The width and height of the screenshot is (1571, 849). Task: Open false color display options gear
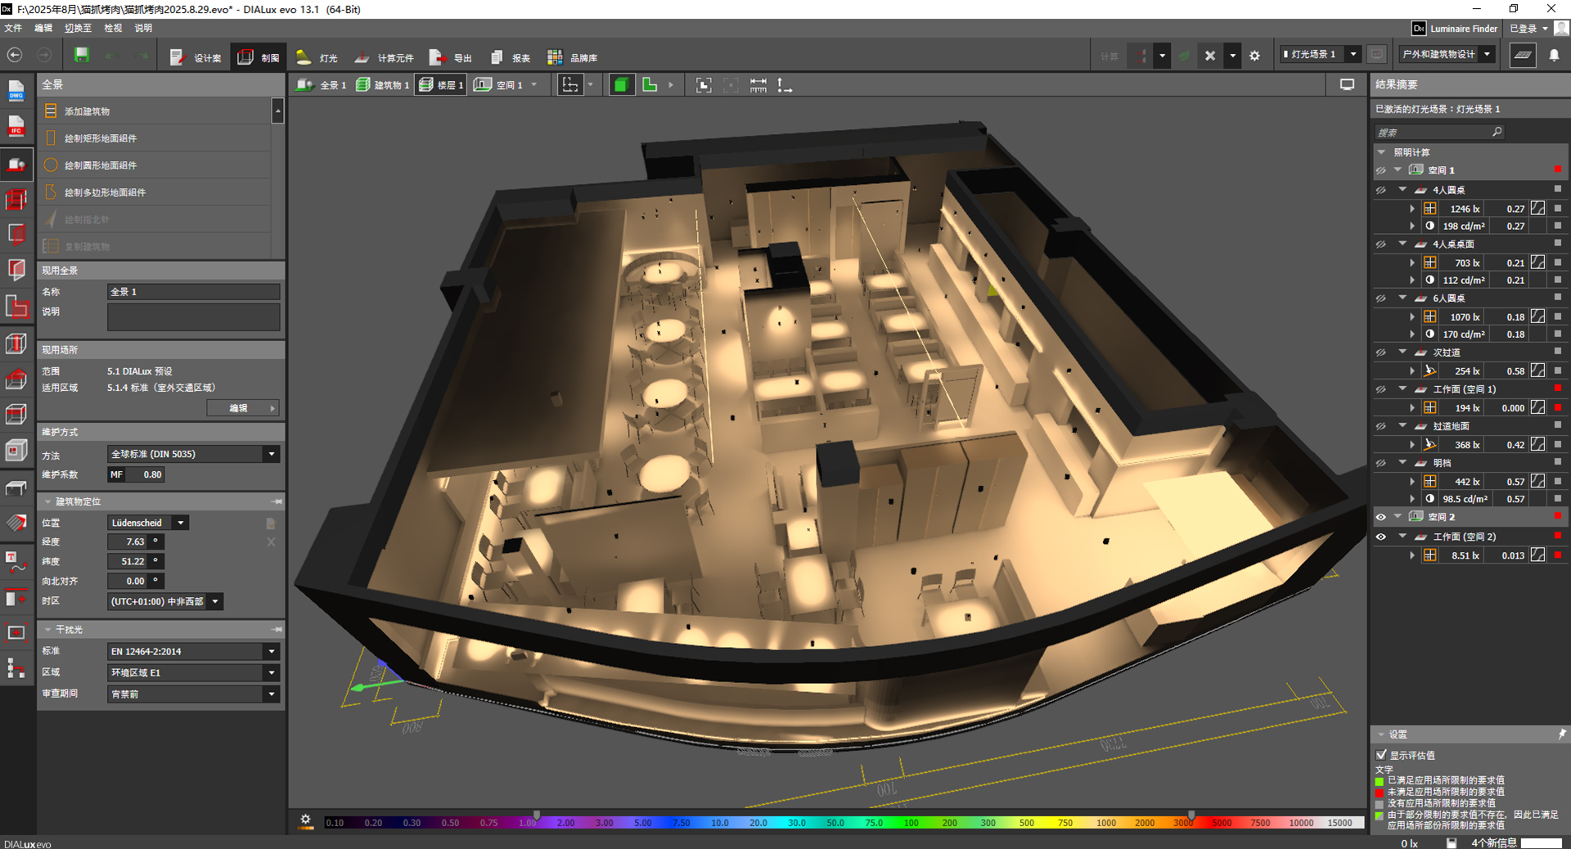coord(305,820)
